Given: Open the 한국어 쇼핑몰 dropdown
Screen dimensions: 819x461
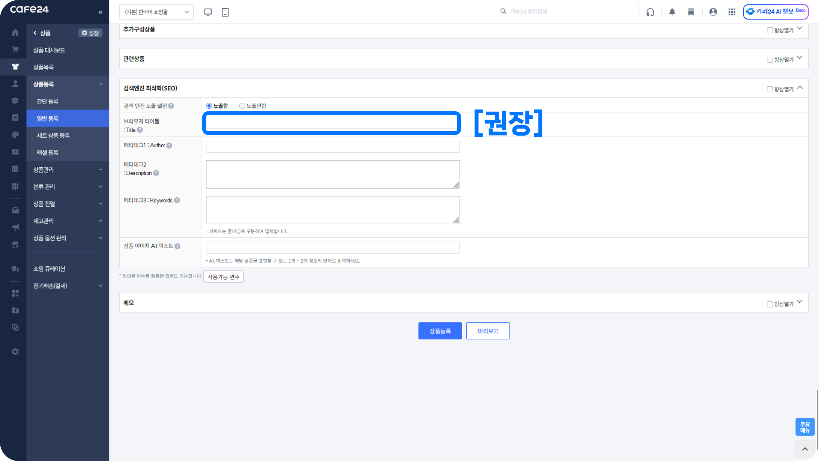Looking at the screenshot, I should (x=156, y=12).
